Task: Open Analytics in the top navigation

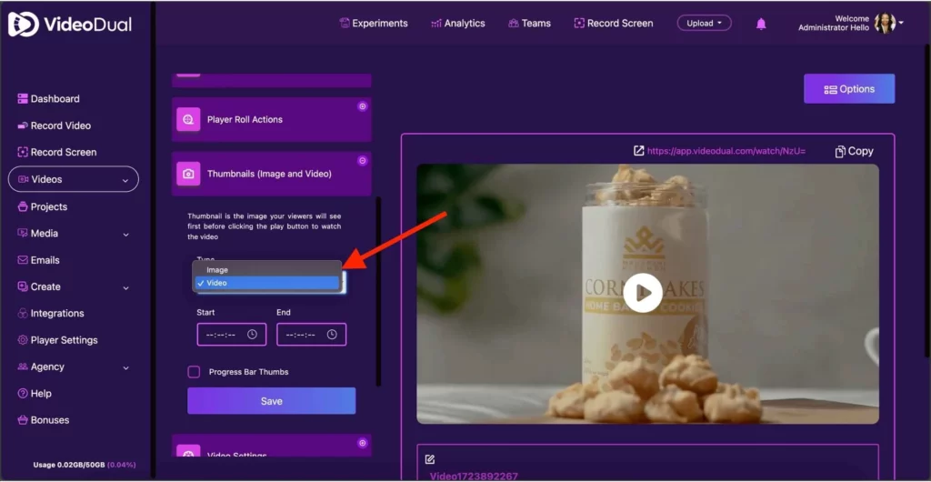Action: pos(457,24)
